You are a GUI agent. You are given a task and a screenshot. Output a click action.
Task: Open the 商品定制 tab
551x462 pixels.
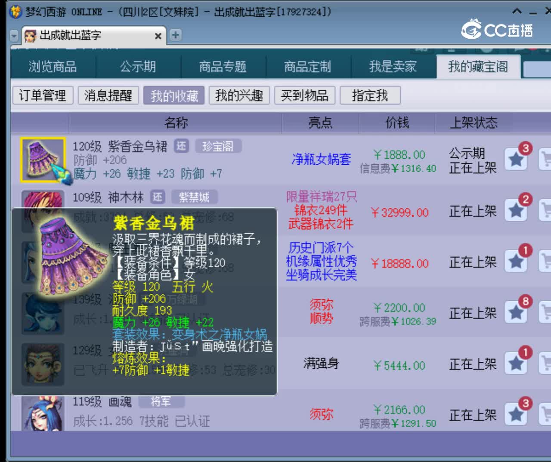pos(307,67)
